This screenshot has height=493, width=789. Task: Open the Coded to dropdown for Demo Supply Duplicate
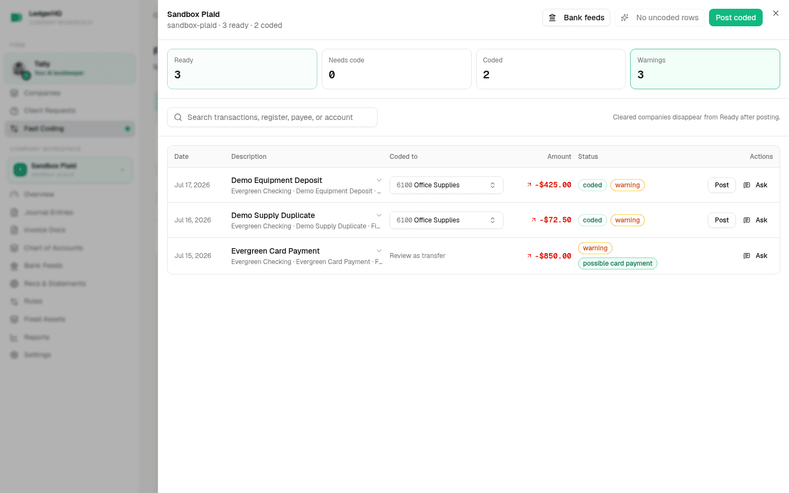(x=447, y=220)
